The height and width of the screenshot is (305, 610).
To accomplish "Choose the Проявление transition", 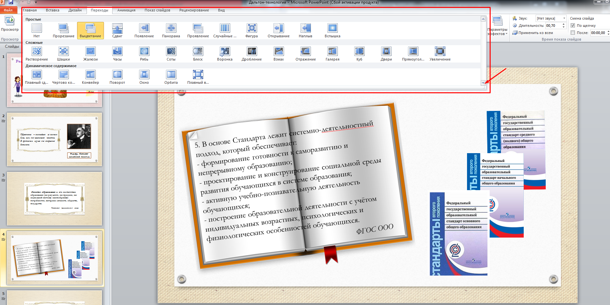I will point(198,31).
